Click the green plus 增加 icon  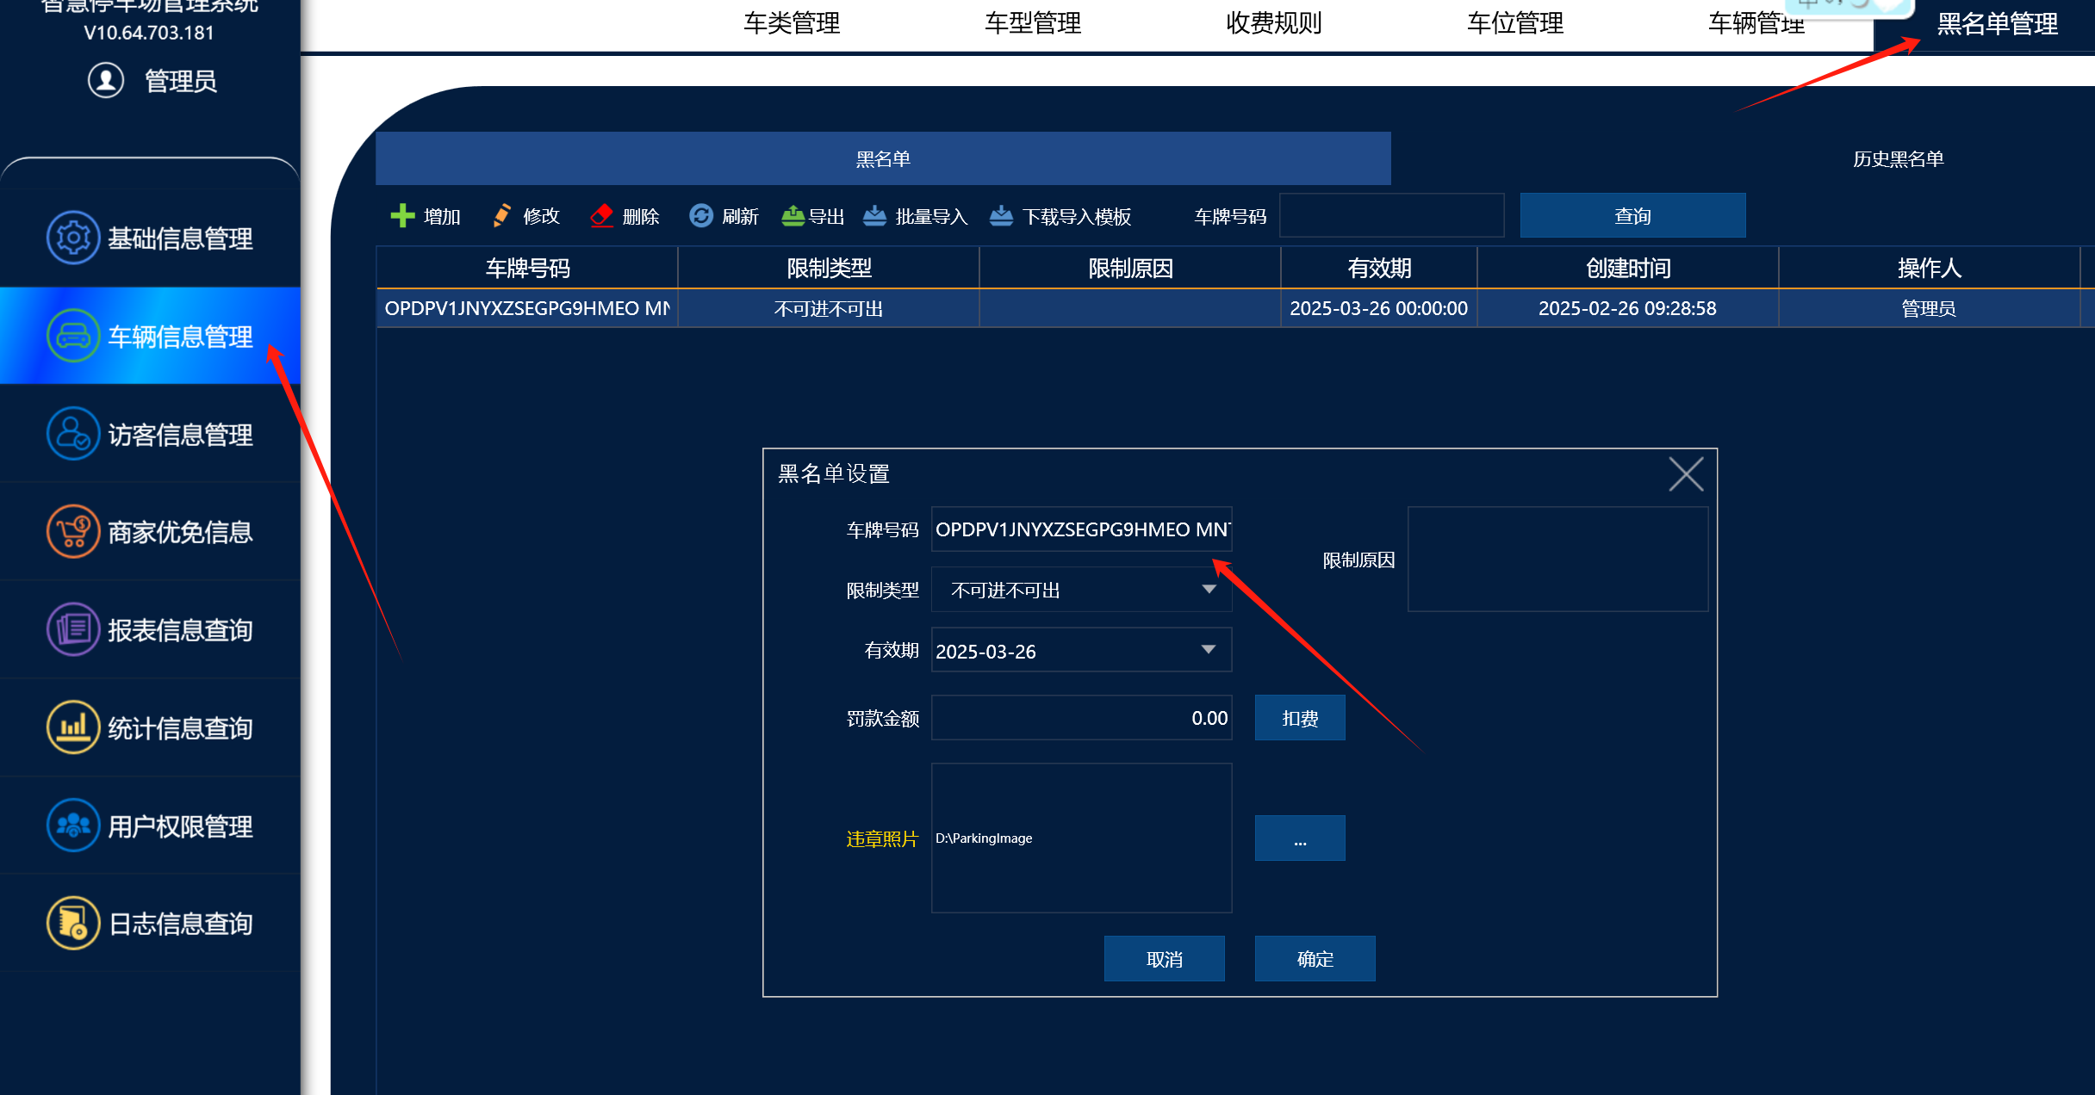pyautogui.click(x=402, y=215)
